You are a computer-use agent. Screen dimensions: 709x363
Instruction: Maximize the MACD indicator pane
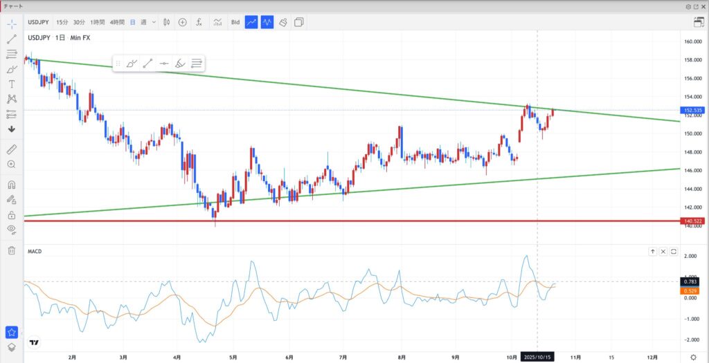pos(674,252)
